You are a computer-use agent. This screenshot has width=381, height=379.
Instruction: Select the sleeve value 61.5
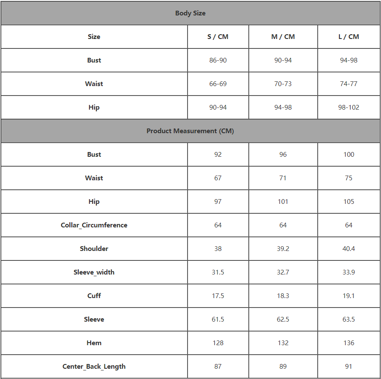pos(218,319)
